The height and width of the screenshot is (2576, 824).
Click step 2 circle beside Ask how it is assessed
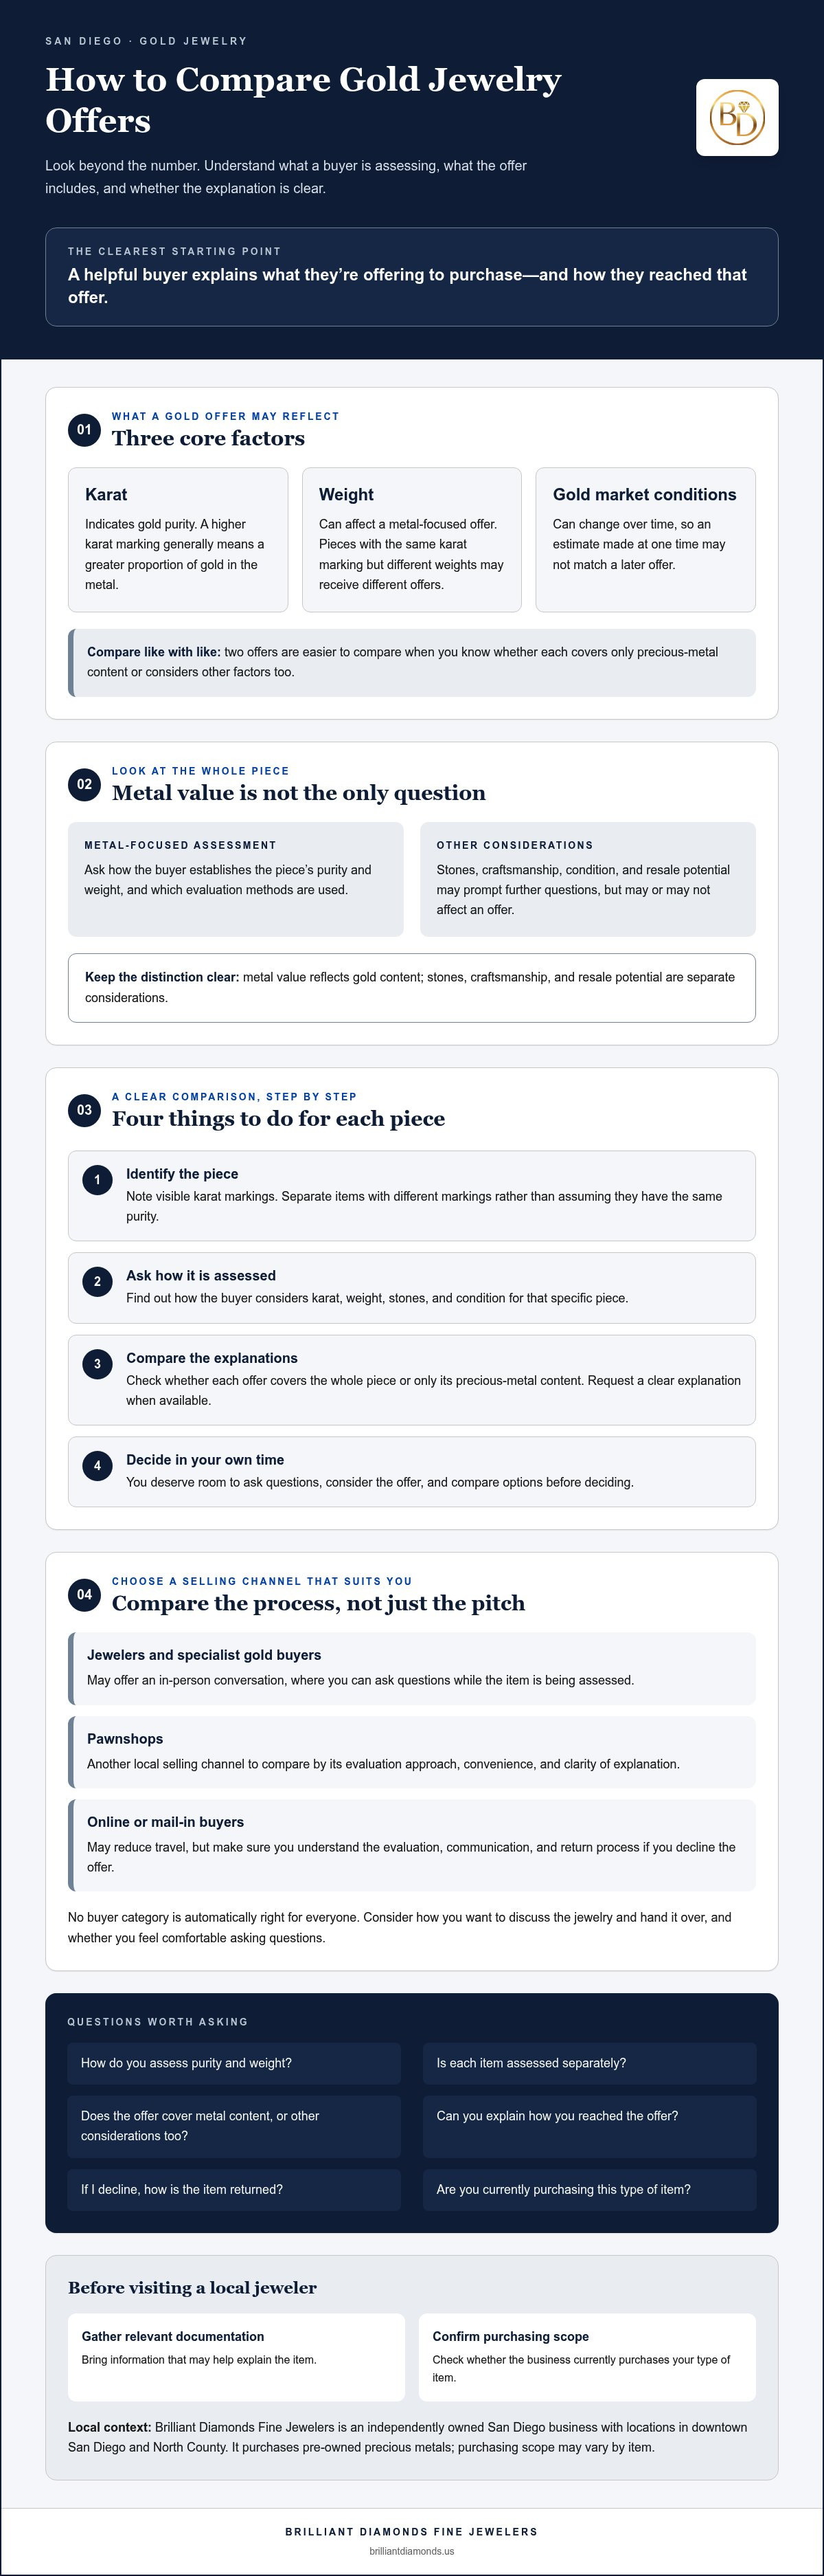click(x=97, y=1282)
